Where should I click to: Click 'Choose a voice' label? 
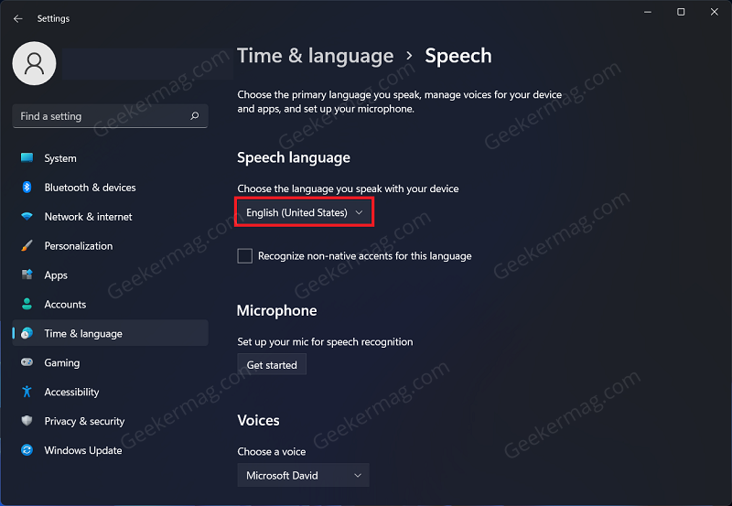click(272, 451)
